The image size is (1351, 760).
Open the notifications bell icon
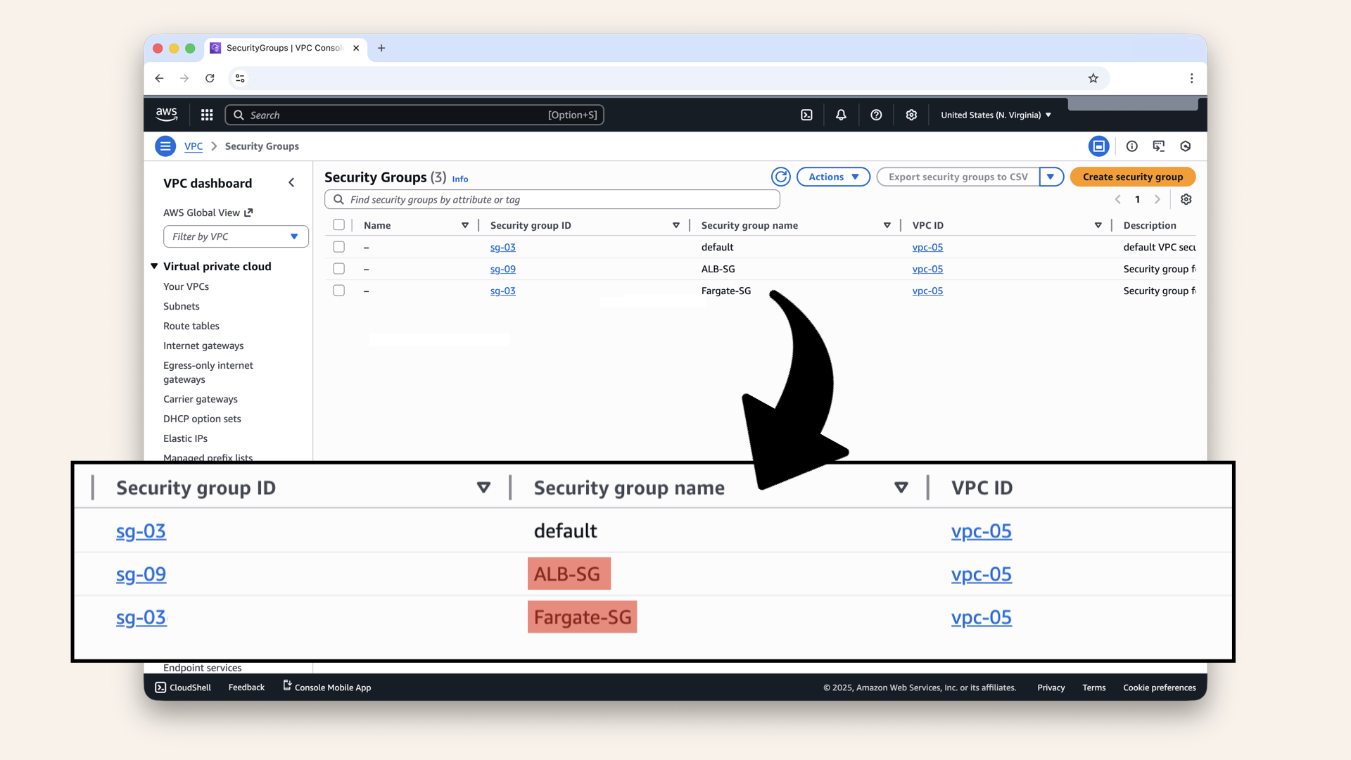841,114
